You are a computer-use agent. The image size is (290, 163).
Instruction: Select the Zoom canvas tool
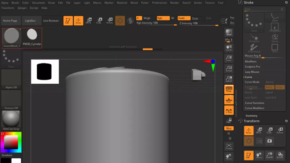click(229, 58)
